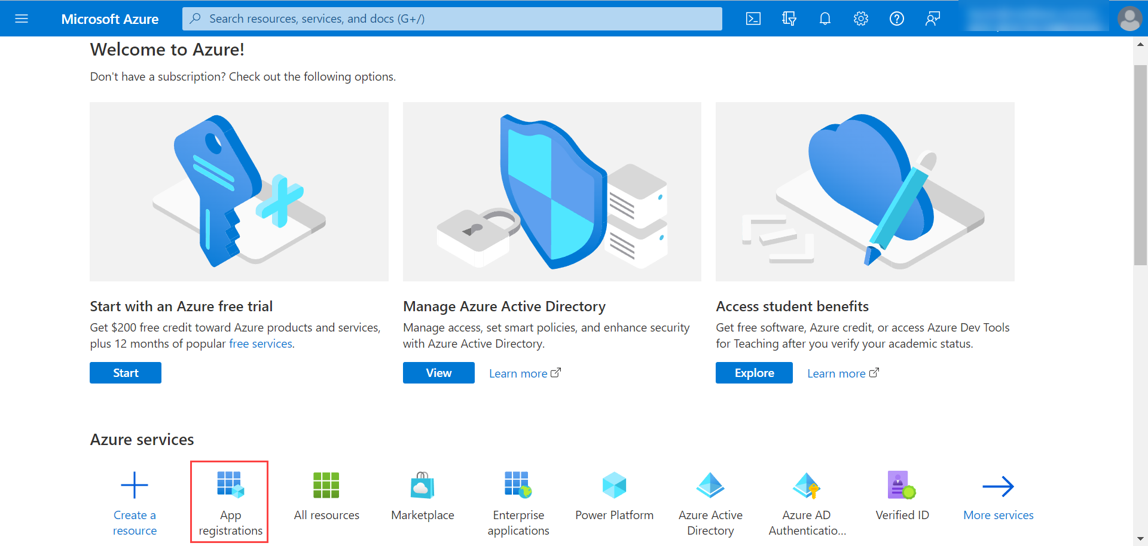
Task: Open the Feedback icon
Action: (x=933, y=19)
